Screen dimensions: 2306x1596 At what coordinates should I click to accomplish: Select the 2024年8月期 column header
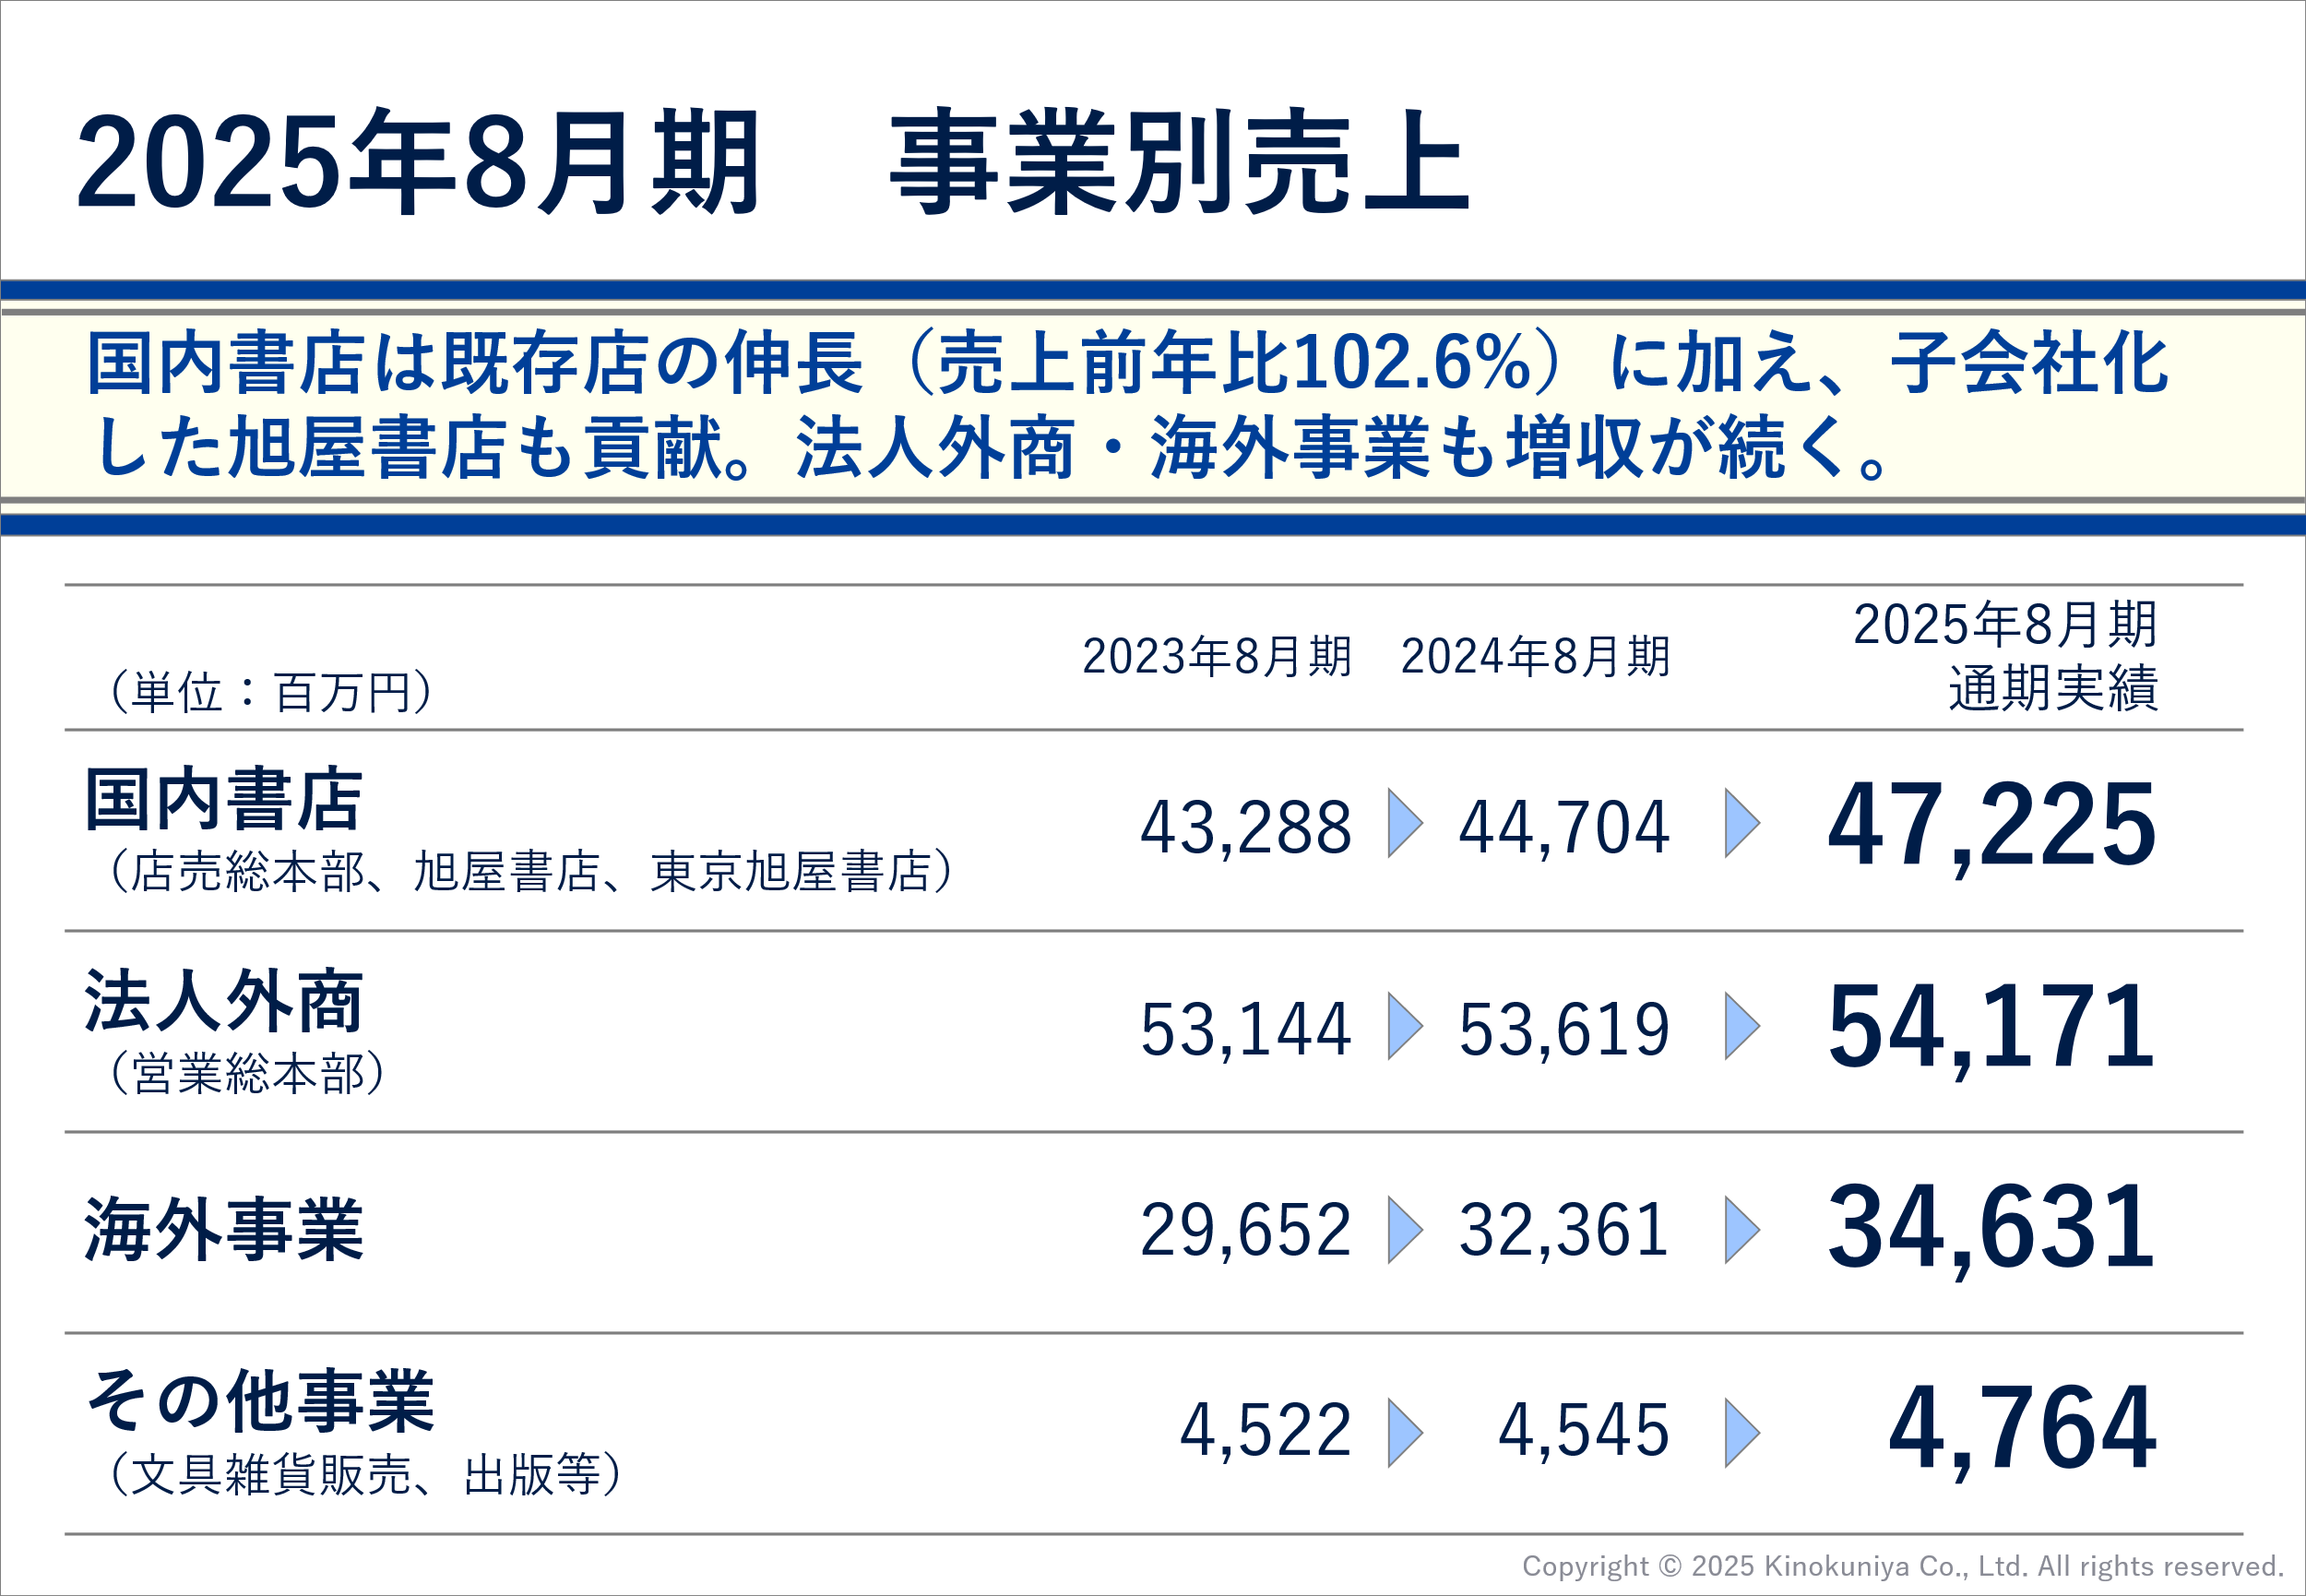(x=1535, y=656)
